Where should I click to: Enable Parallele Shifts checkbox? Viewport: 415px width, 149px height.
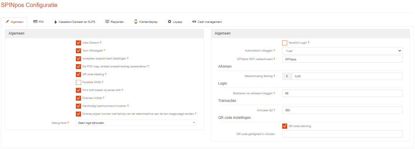pyautogui.click(x=78, y=82)
